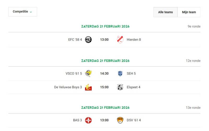Open EFC '58 4 team link
Image resolution: width=209 pixels, height=131 pixels.
[75, 40]
